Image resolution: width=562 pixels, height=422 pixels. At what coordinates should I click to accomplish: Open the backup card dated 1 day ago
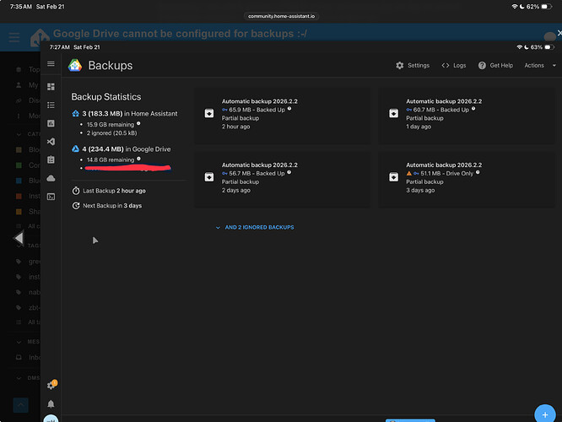point(467,116)
